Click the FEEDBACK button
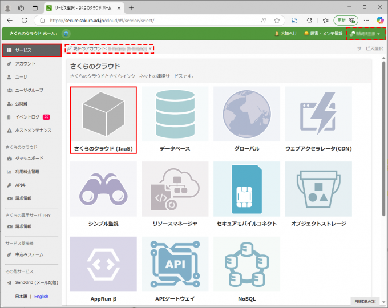388x308 pixels. [365, 301]
